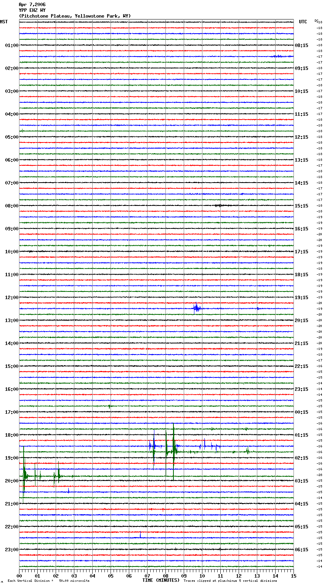Click the 12:00 MST time label
The image size is (324, 586).
pos(12,298)
